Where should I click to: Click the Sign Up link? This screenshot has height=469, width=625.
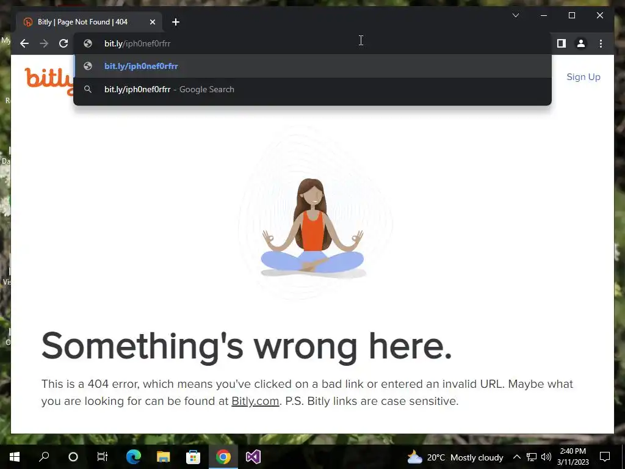click(x=583, y=77)
